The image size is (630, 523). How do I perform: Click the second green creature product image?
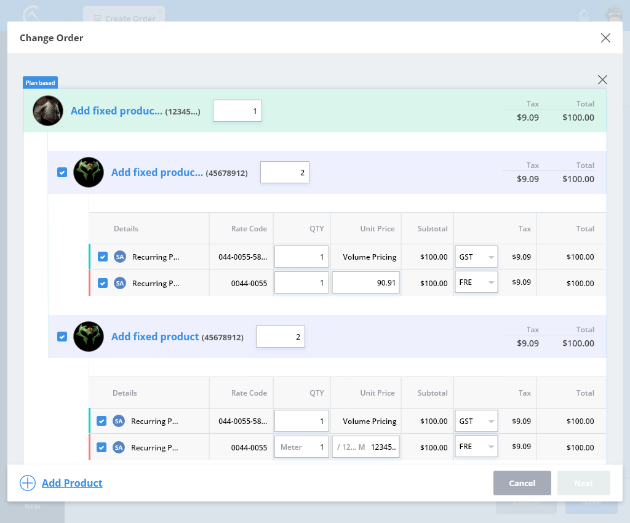tap(89, 337)
